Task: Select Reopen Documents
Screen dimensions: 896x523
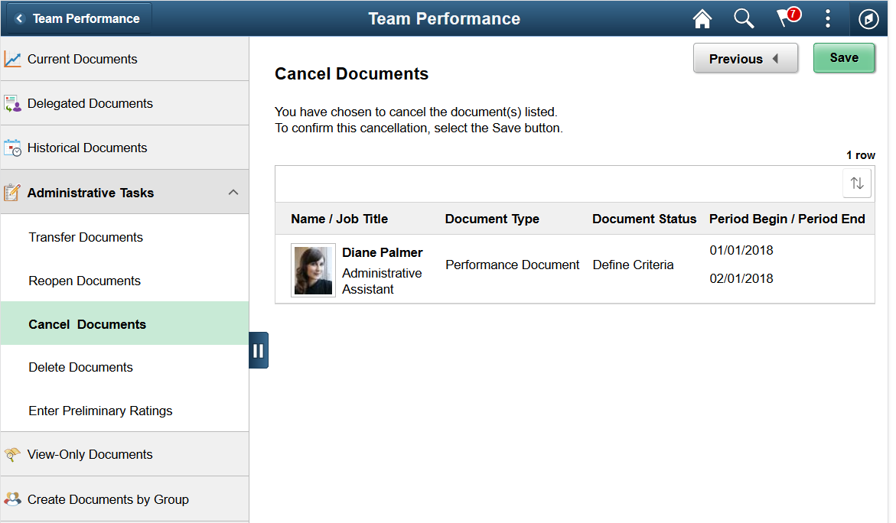Action: 125,281
